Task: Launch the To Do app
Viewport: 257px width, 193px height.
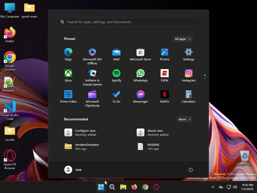Action: 116,97
